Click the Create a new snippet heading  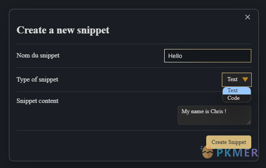click(x=63, y=30)
